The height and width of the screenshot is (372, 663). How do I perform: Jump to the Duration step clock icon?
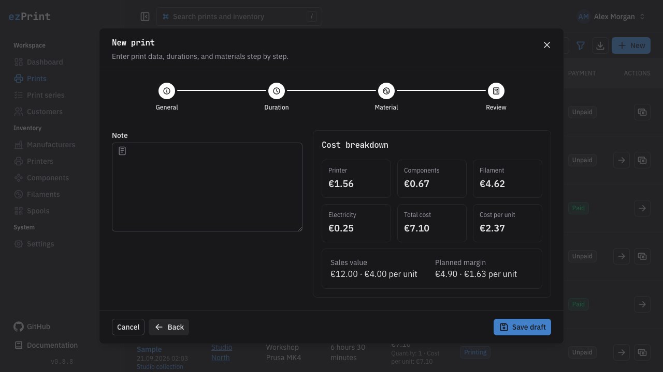(277, 91)
